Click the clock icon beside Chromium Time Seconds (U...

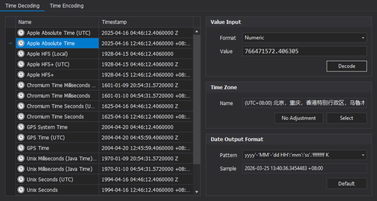click(21, 106)
